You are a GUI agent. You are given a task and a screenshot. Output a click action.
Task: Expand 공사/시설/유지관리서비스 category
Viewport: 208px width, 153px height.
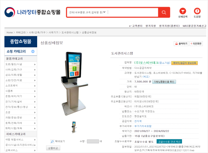tap(21, 145)
